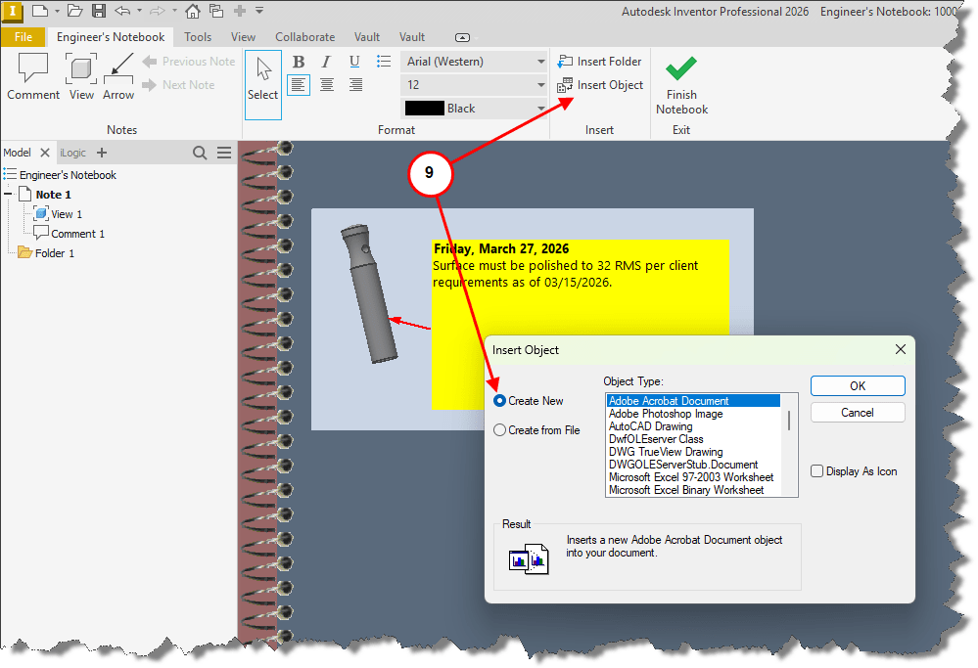Select the View tool in Notes panel
Image resolution: width=978 pixels, height=668 pixels.
tap(81, 76)
